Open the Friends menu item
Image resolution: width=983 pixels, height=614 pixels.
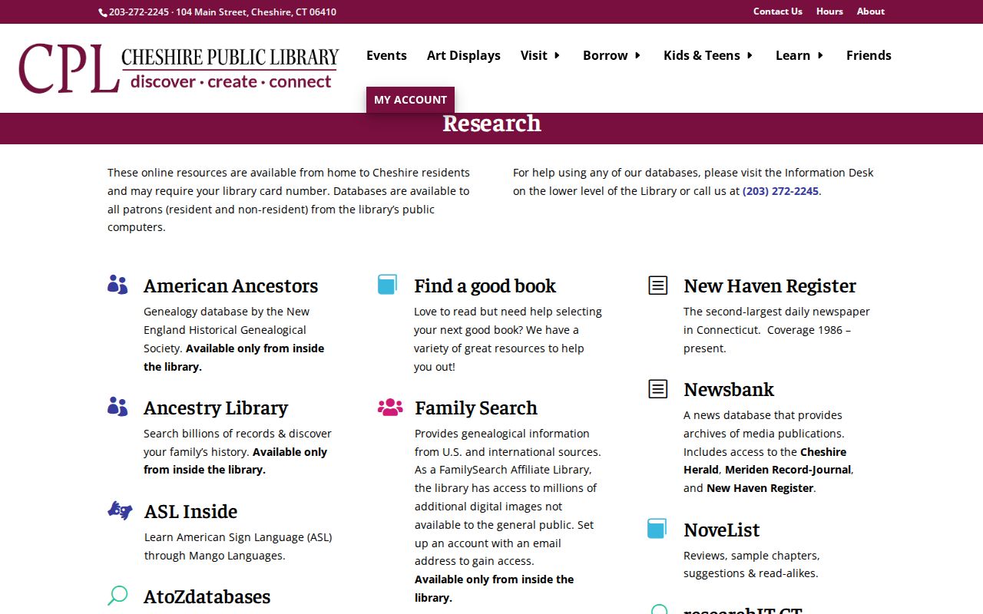(x=869, y=55)
